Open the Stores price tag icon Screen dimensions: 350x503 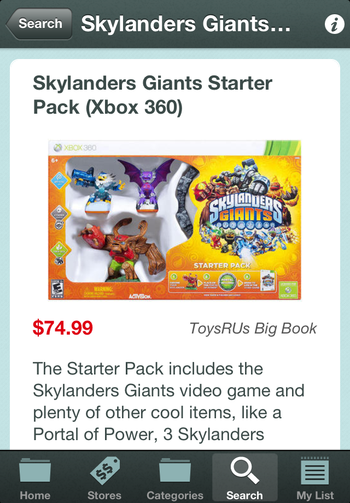(104, 471)
